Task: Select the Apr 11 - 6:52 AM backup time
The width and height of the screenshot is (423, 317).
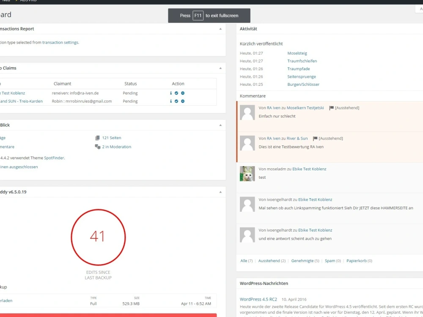Action: (196, 303)
